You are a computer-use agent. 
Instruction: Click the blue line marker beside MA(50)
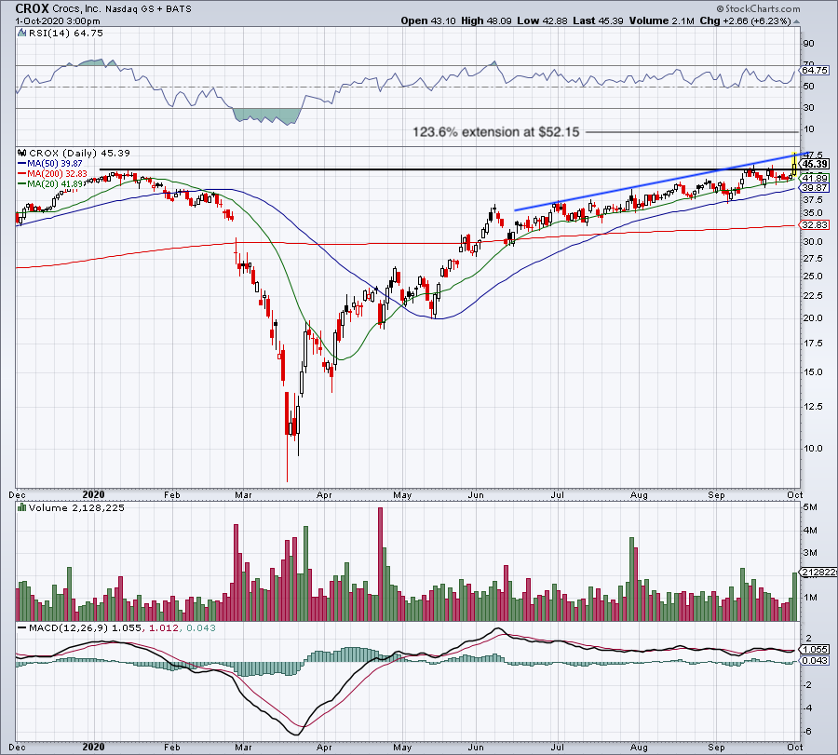tap(22, 164)
